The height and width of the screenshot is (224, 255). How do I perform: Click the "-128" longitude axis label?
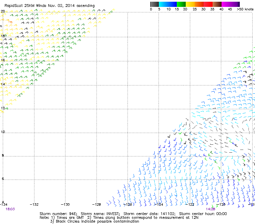click(96, 204)
